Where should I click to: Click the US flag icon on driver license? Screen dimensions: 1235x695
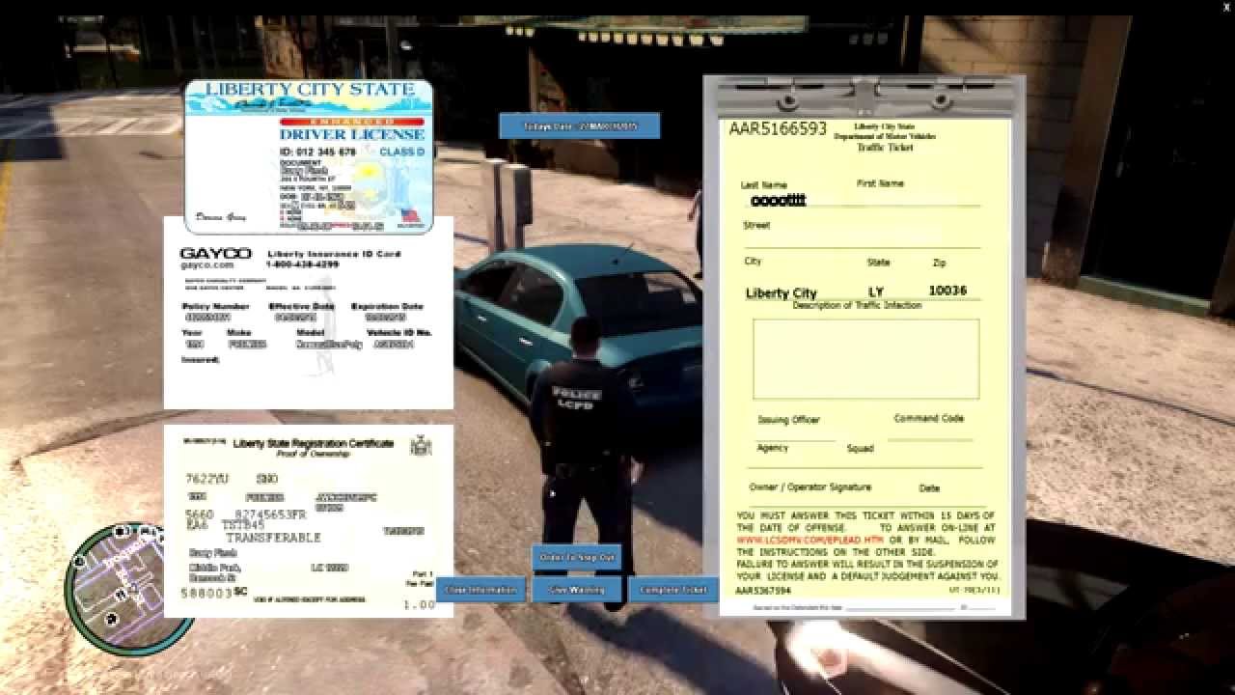411,215
